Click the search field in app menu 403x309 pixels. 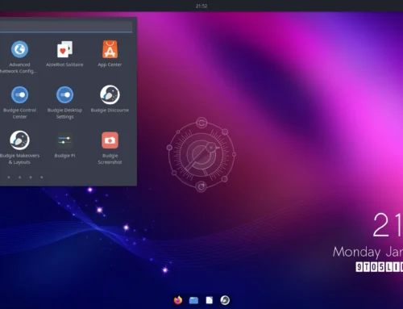pos(66,27)
